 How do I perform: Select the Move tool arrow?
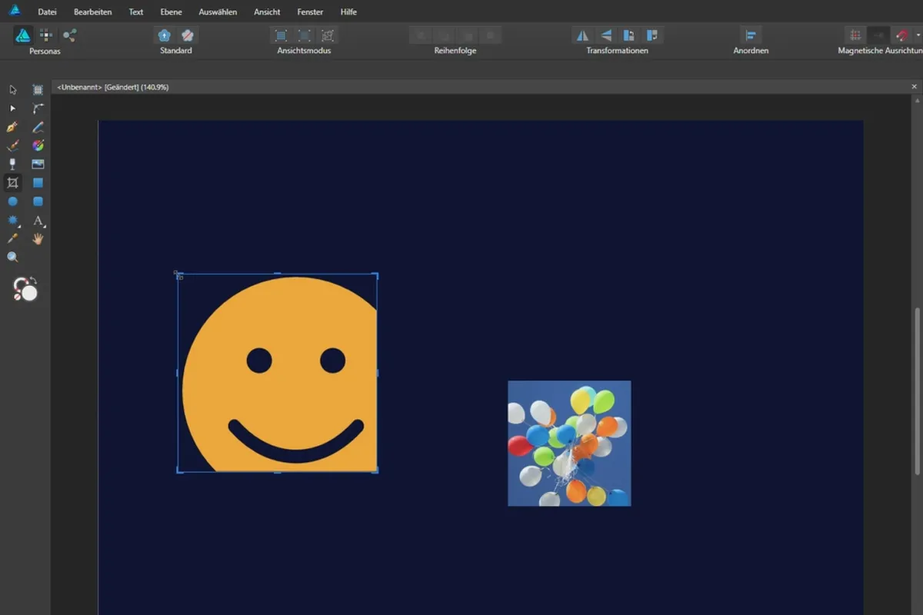pos(12,90)
